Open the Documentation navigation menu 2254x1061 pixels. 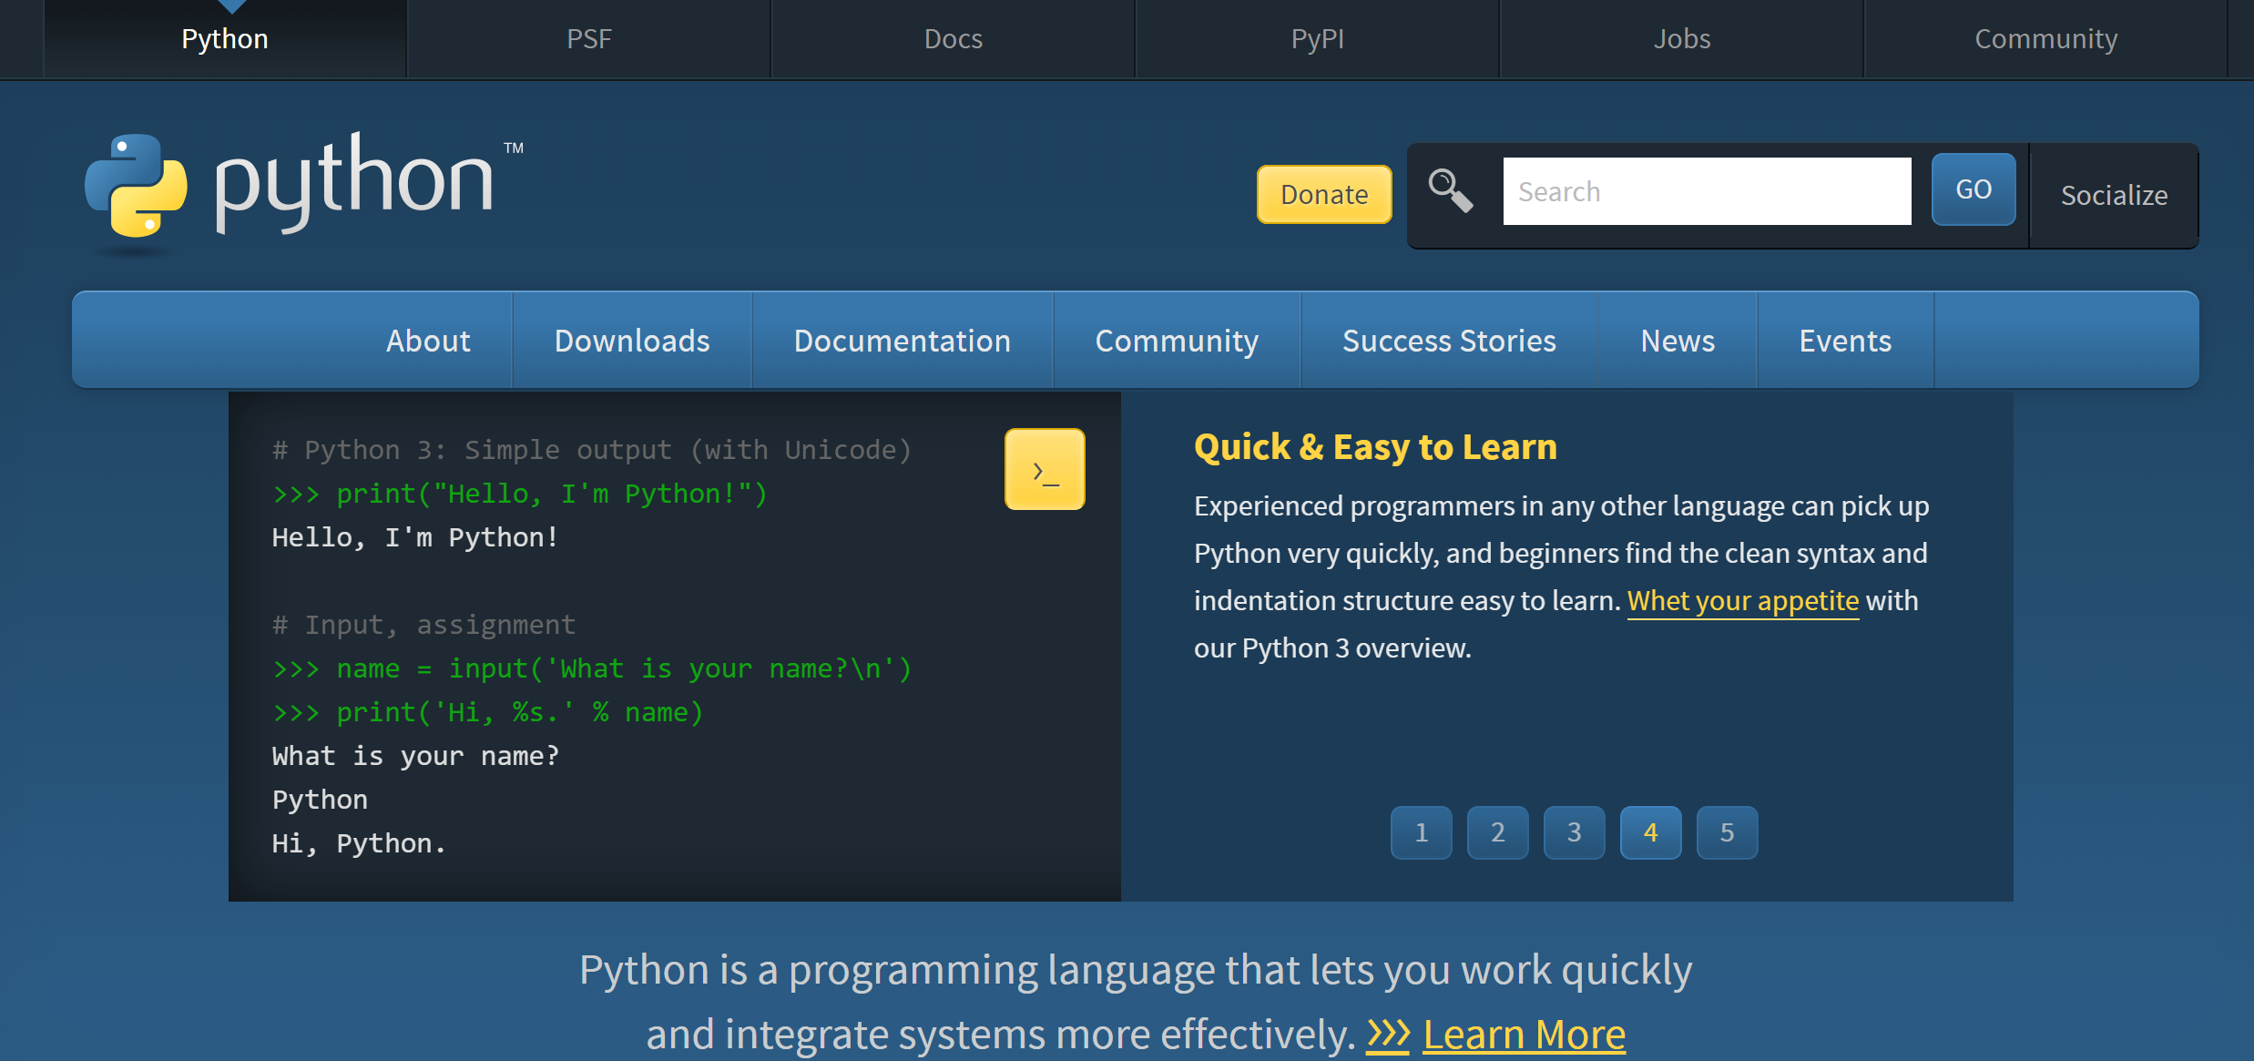click(x=902, y=341)
